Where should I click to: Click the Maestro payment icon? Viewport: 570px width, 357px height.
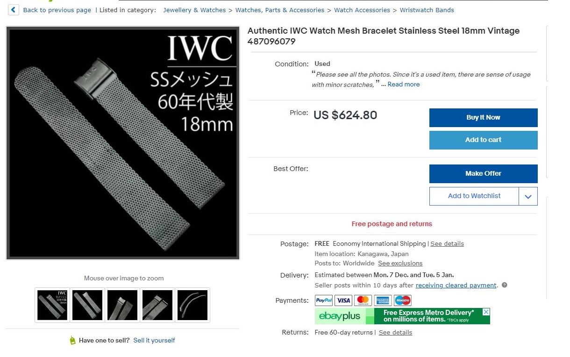[402, 300]
